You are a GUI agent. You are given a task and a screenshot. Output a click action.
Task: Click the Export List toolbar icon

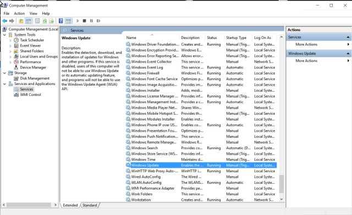coord(52,21)
